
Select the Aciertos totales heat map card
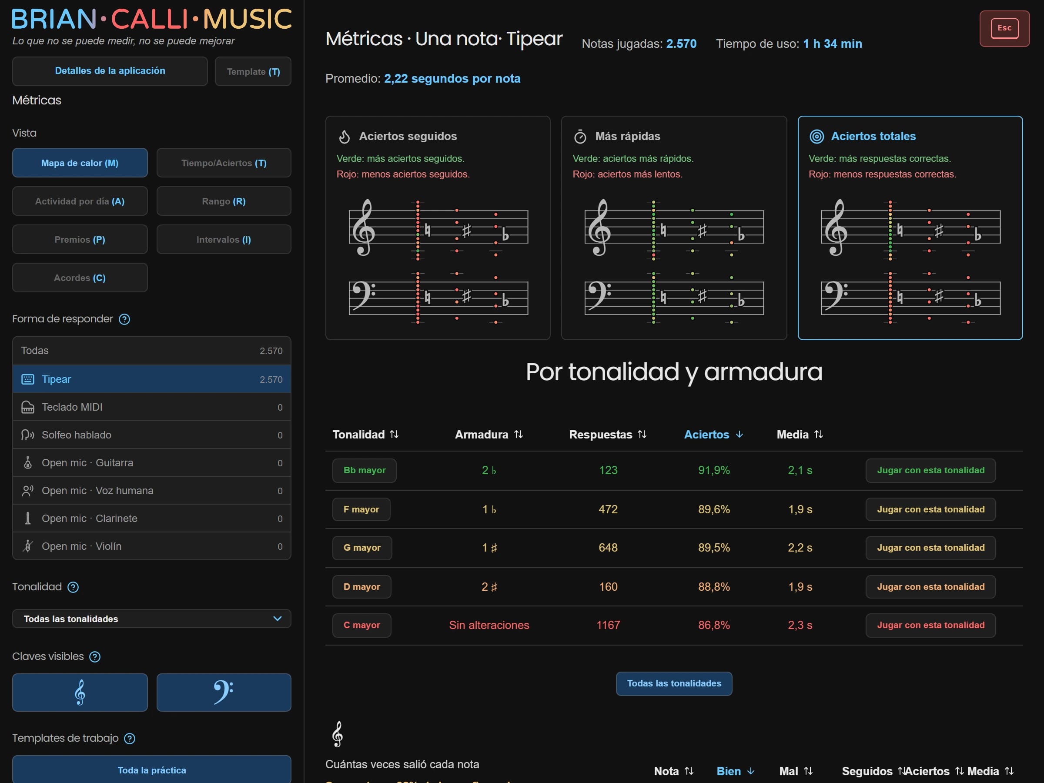(x=910, y=228)
